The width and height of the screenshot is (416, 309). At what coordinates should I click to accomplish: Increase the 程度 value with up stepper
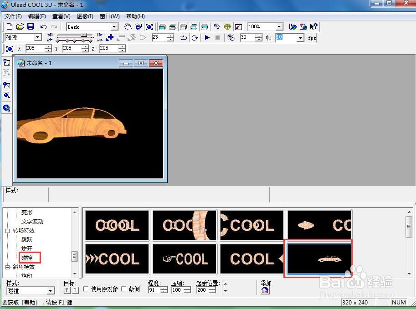point(164,289)
